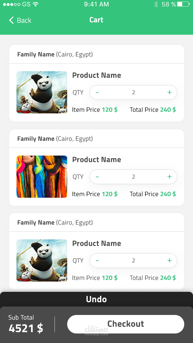
Task: Tap the battery indicator icon
Action: coord(183,4)
